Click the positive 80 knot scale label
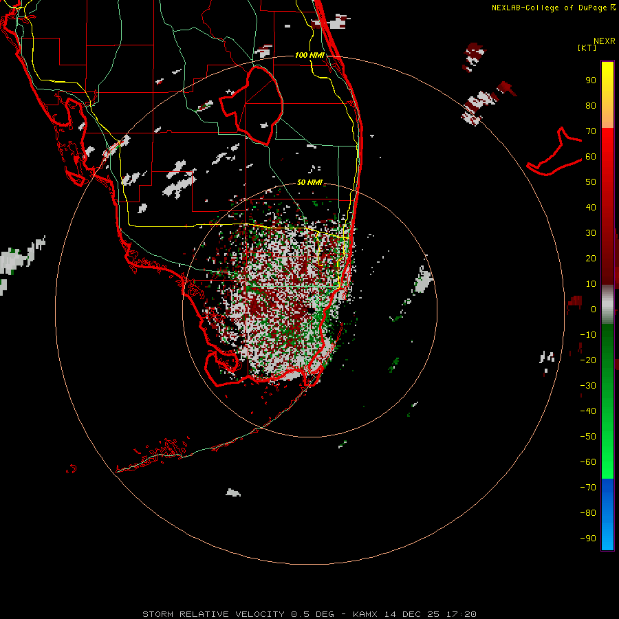The width and height of the screenshot is (619, 619). tap(591, 106)
